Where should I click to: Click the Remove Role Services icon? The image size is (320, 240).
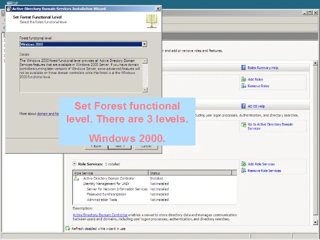click(243, 170)
